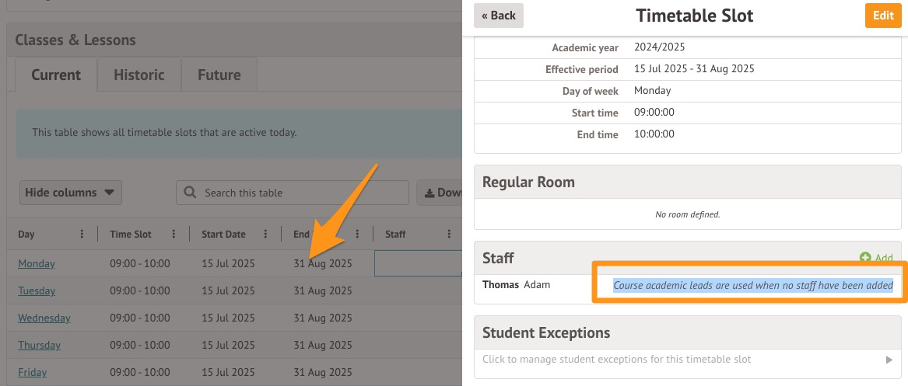Image resolution: width=908 pixels, height=386 pixels.
Task: Click the Back button
Action: coord(499,16)
